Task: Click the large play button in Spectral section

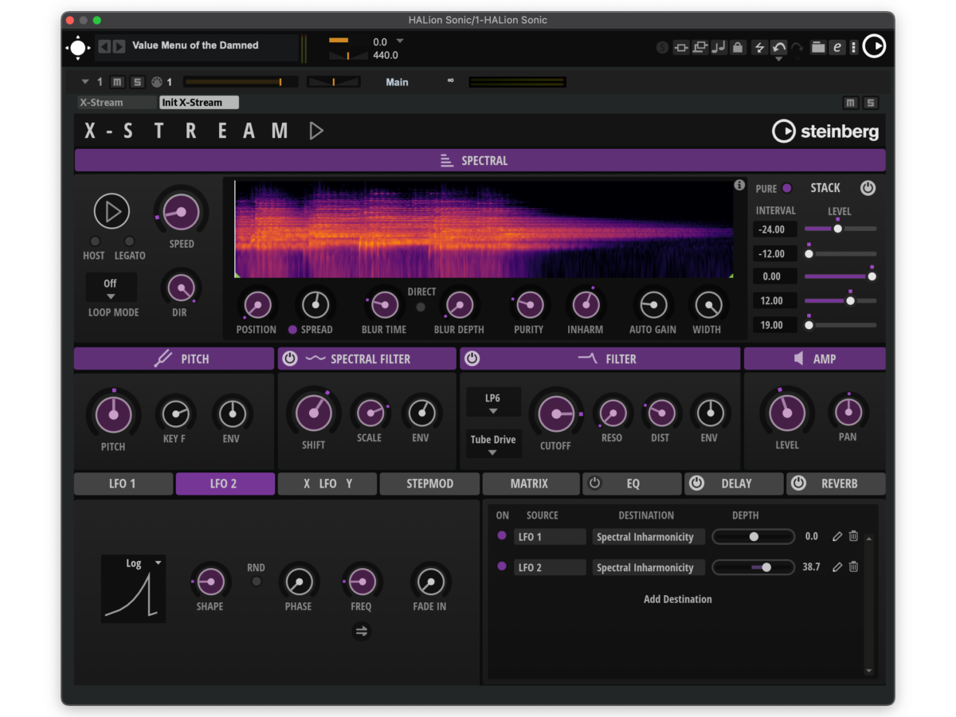Action: [112, 211]
